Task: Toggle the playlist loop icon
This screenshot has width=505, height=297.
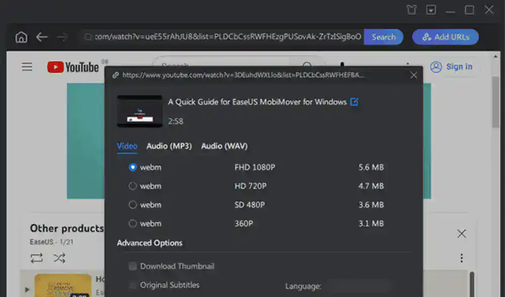Action: click(x=36, y=258)
